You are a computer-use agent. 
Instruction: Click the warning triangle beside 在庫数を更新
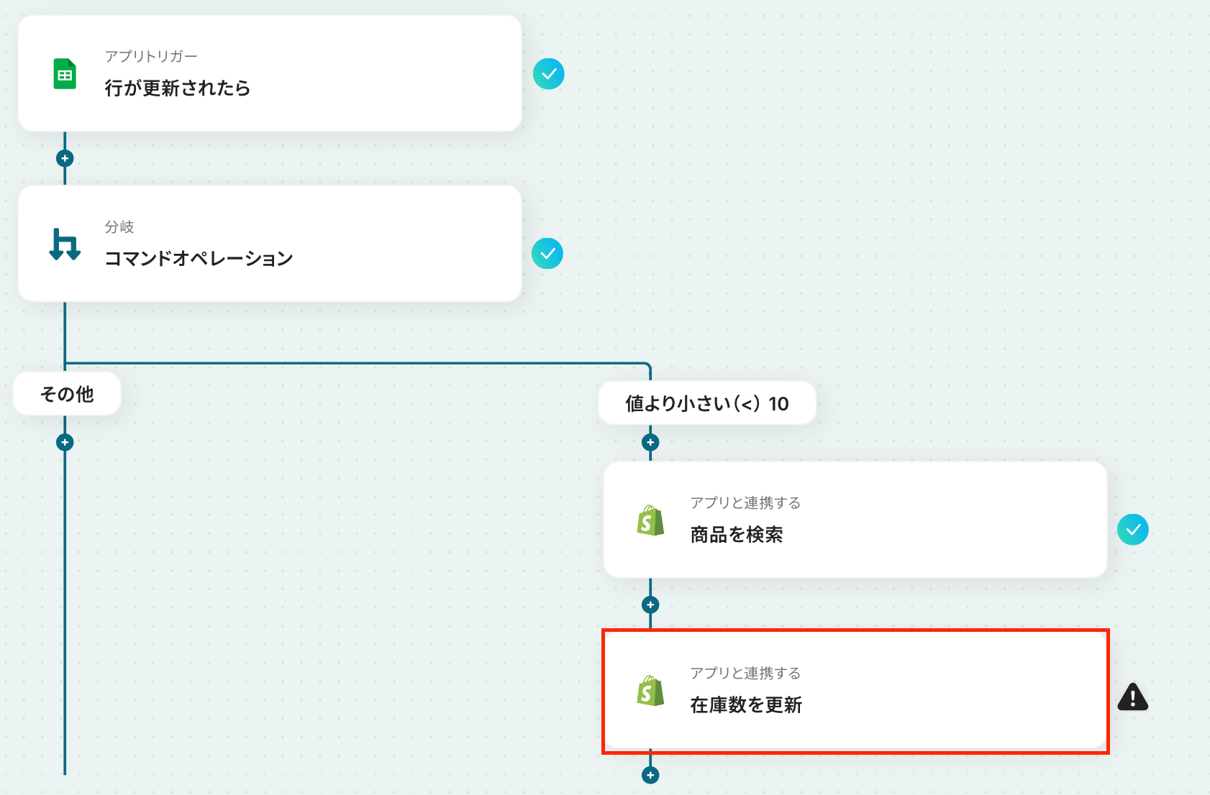point(1132,697)
